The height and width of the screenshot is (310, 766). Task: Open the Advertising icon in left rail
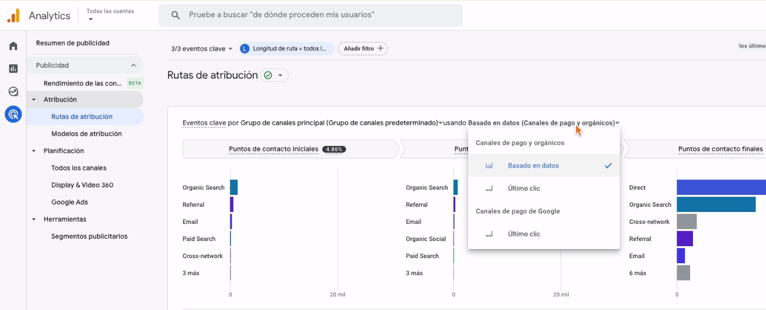pyautogui.click(x=13, y=115)
